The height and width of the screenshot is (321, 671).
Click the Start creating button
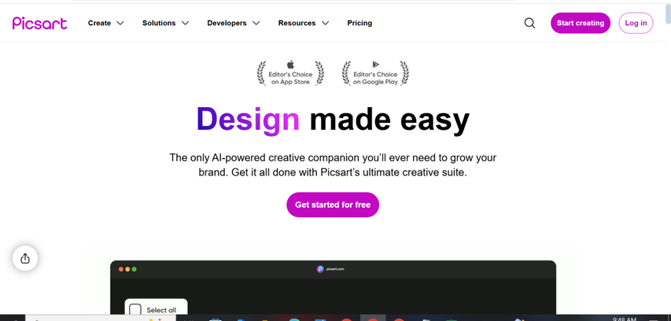(x=581, y=23)
